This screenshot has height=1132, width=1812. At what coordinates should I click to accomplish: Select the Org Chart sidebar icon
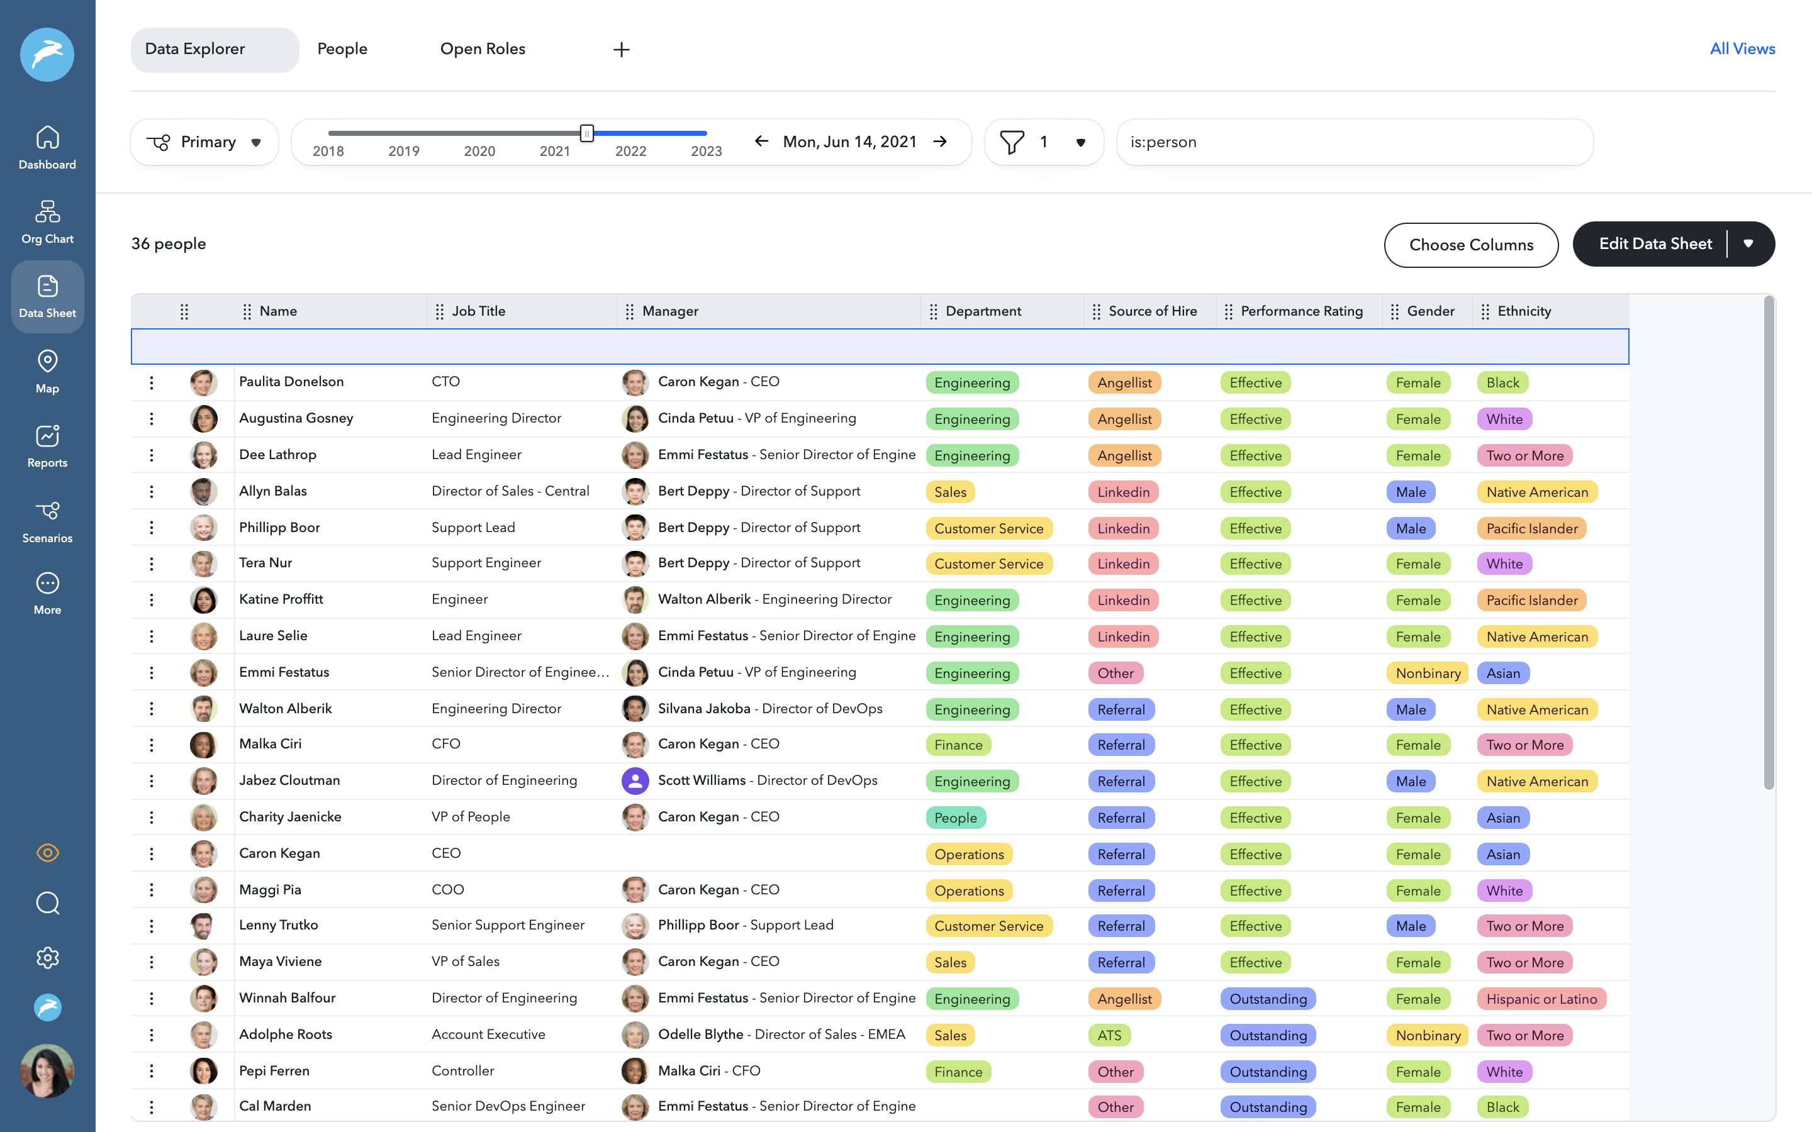click(47, 221)
